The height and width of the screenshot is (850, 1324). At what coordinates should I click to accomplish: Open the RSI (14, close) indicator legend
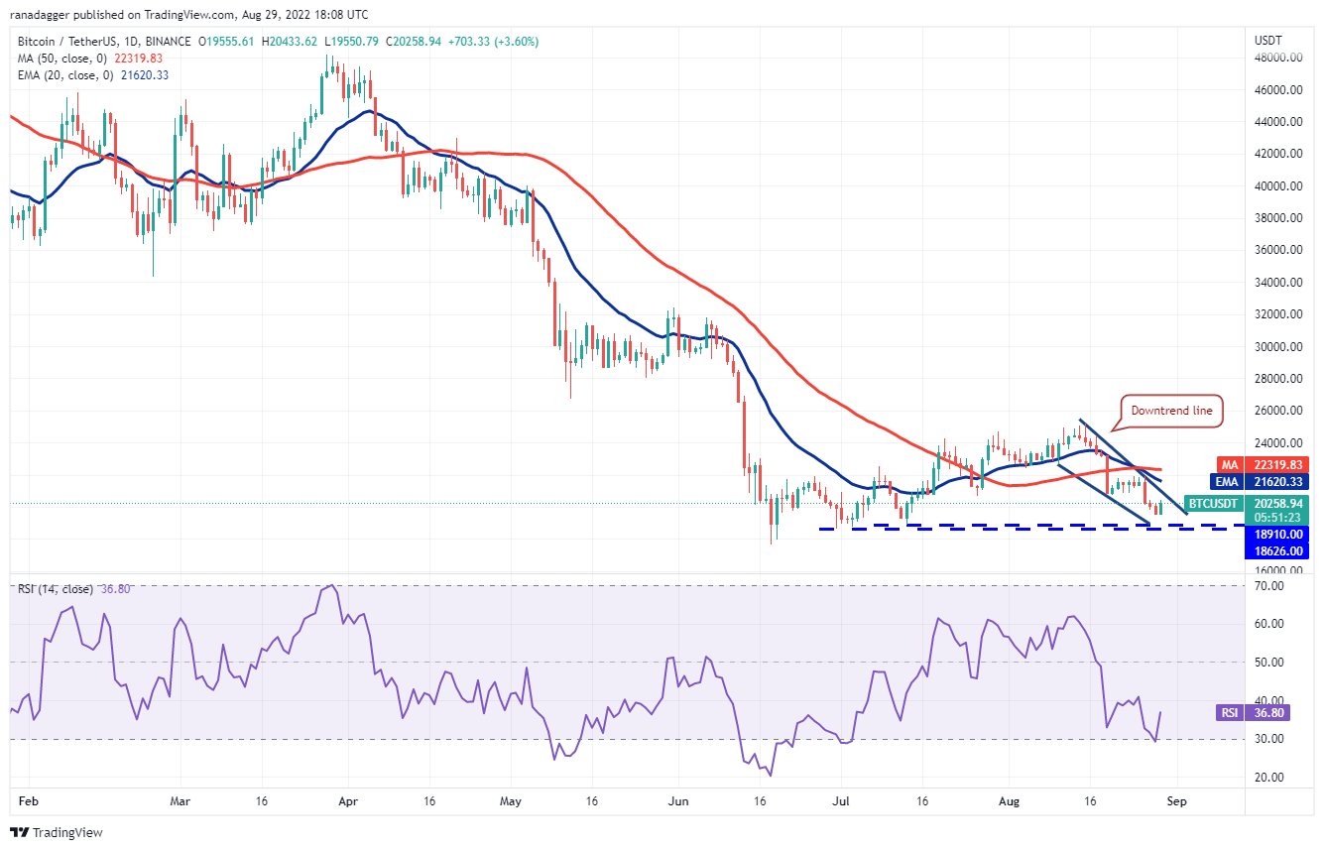click(x=72, y=589)
